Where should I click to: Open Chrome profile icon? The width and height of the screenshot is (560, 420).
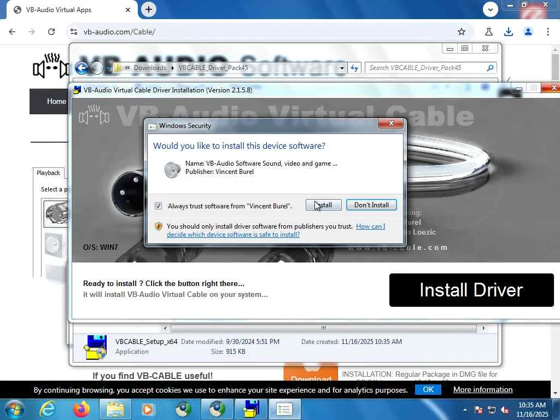coord(528,32)
